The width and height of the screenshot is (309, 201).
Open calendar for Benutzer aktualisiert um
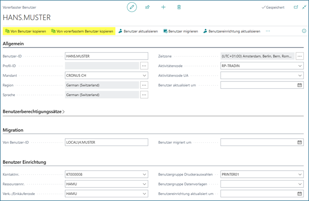click(x=300, y=85)
